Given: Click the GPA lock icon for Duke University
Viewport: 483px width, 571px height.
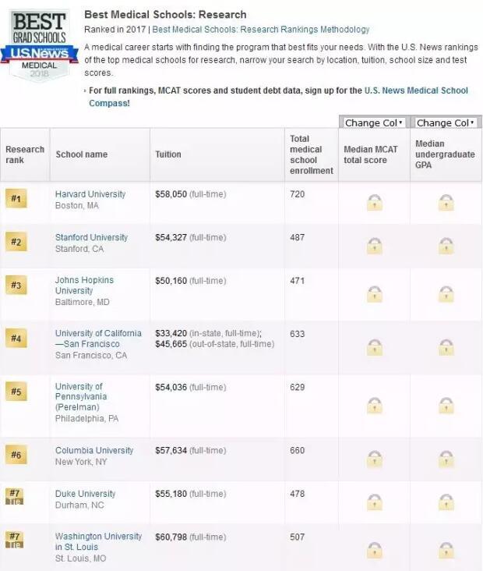Looking at the screenshot, I should click(446, 502).
